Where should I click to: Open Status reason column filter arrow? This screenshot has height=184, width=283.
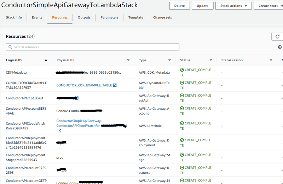click(x=271, y=60)
